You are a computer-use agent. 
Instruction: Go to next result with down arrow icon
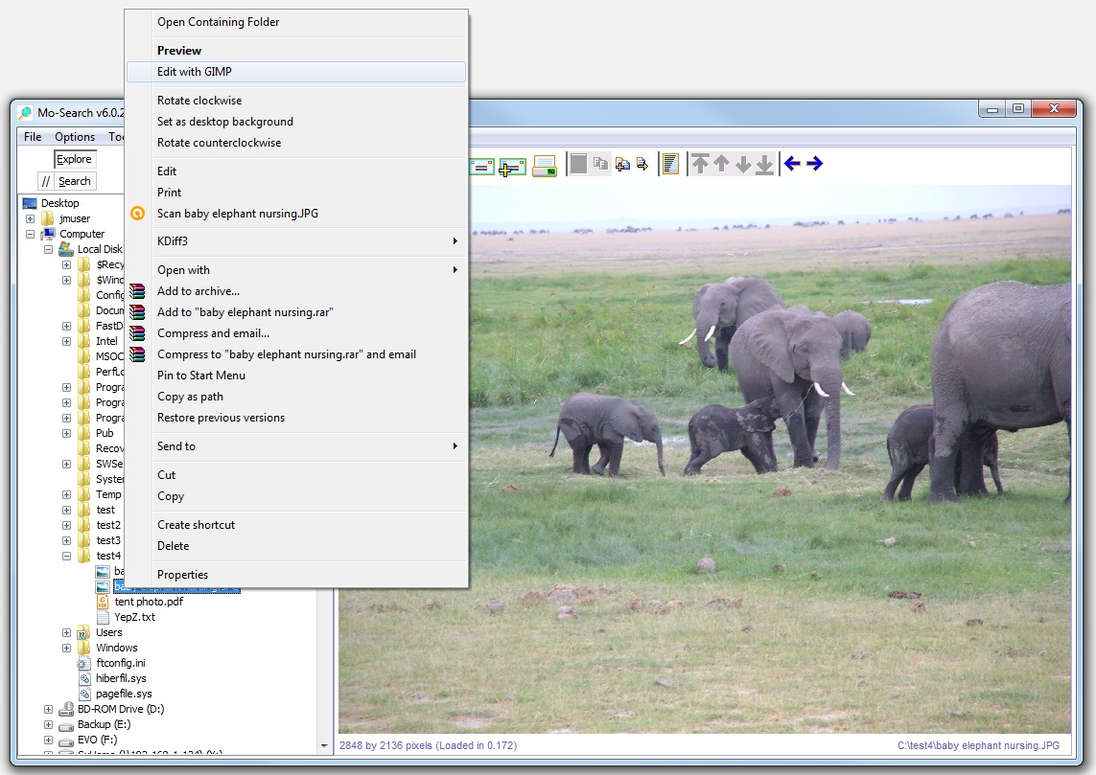(745, 164)
